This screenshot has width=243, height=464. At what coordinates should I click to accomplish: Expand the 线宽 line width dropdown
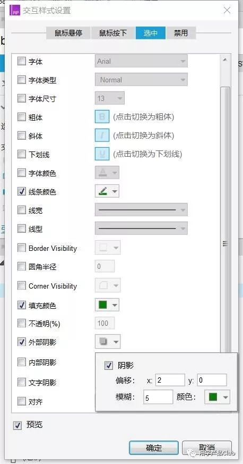tap(141, 210)
